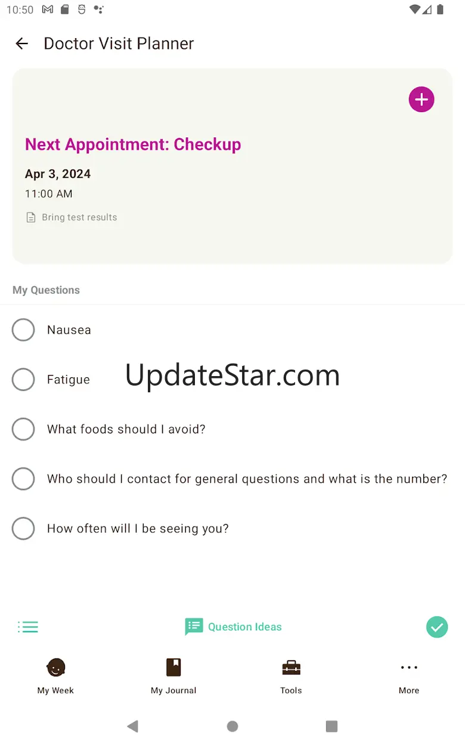Open the question list menu icon
The image size is (465, 745).
click(28, 627)
